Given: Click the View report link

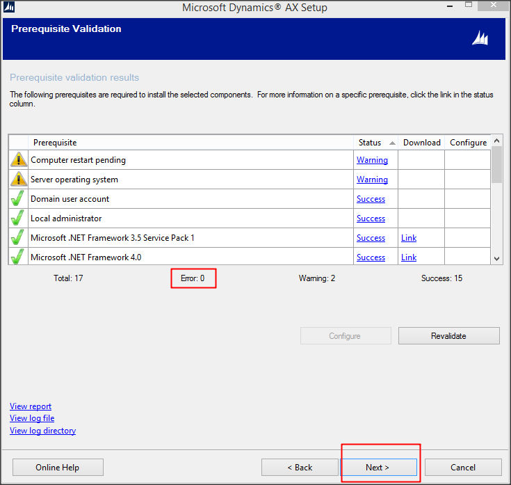Looking at the screenshot, I should click(31, 406).
